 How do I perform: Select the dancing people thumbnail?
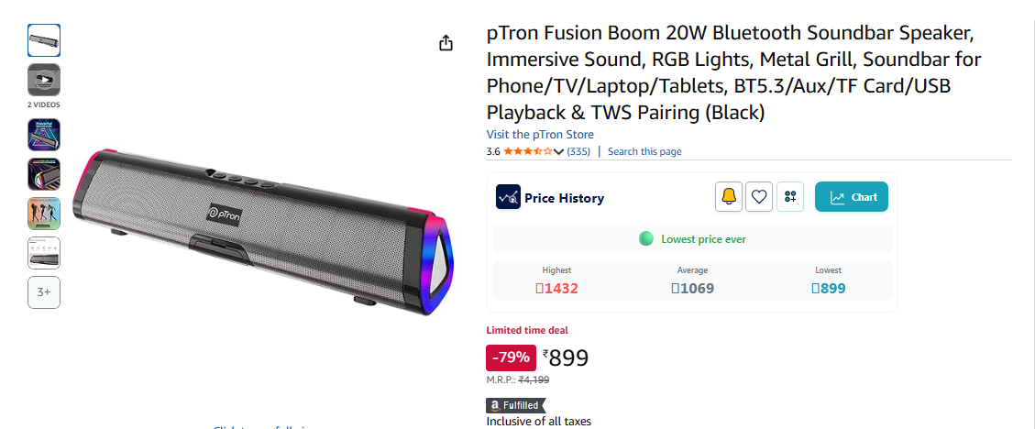click(x=44, y=214)
